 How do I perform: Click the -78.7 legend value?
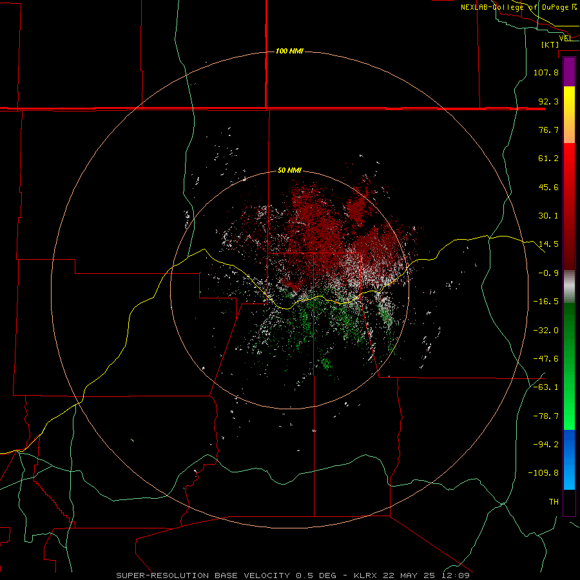click(x=546, y=416)
